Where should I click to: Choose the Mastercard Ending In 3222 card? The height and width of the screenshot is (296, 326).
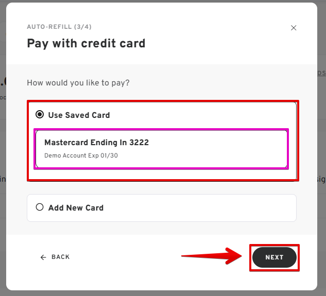pos(161,148)
